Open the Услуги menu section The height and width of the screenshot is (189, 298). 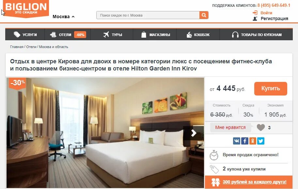tap(25, 35)
